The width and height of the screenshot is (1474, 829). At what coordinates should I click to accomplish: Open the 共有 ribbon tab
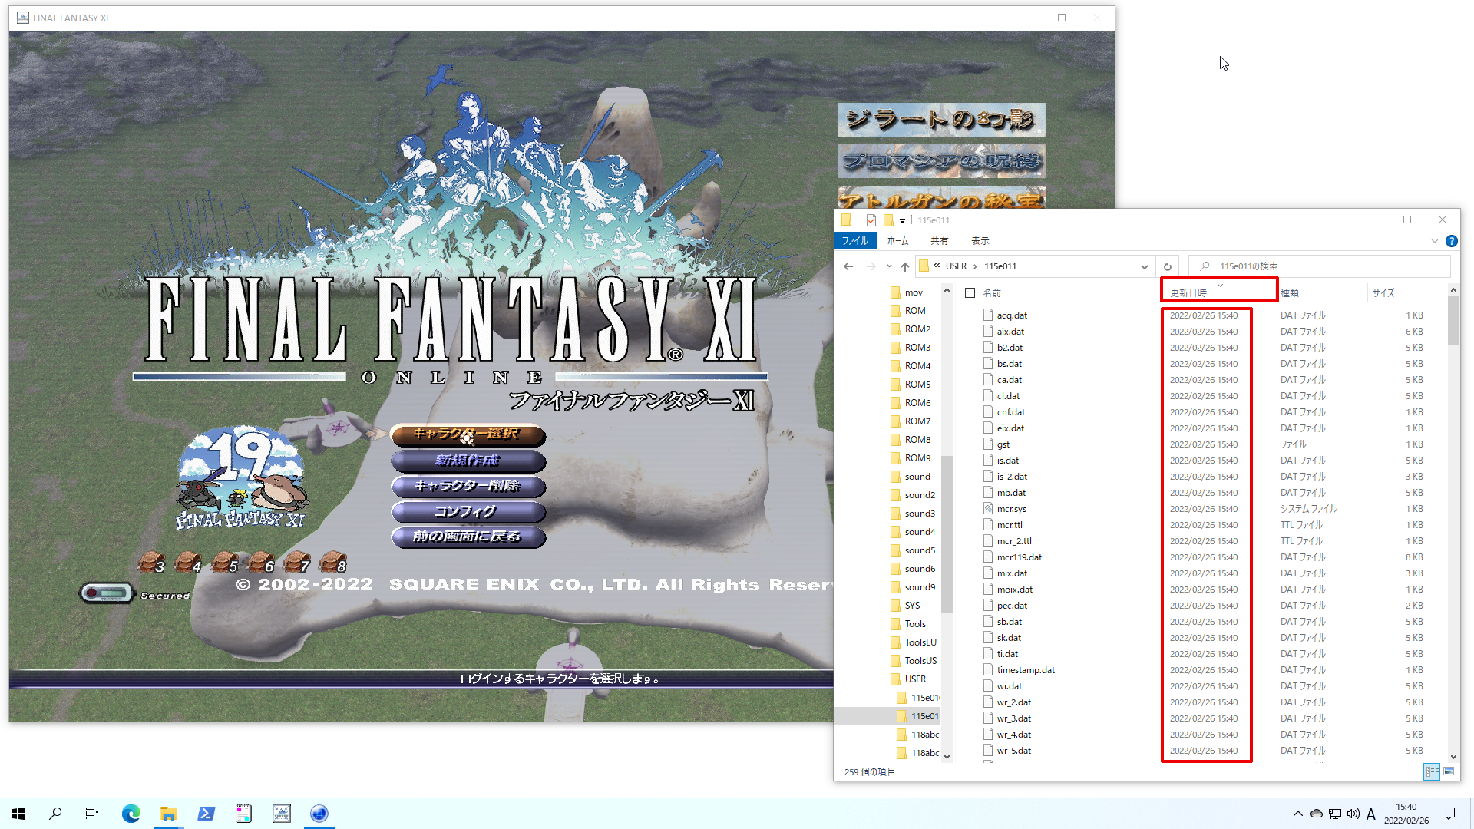click(x=939, y=241)
